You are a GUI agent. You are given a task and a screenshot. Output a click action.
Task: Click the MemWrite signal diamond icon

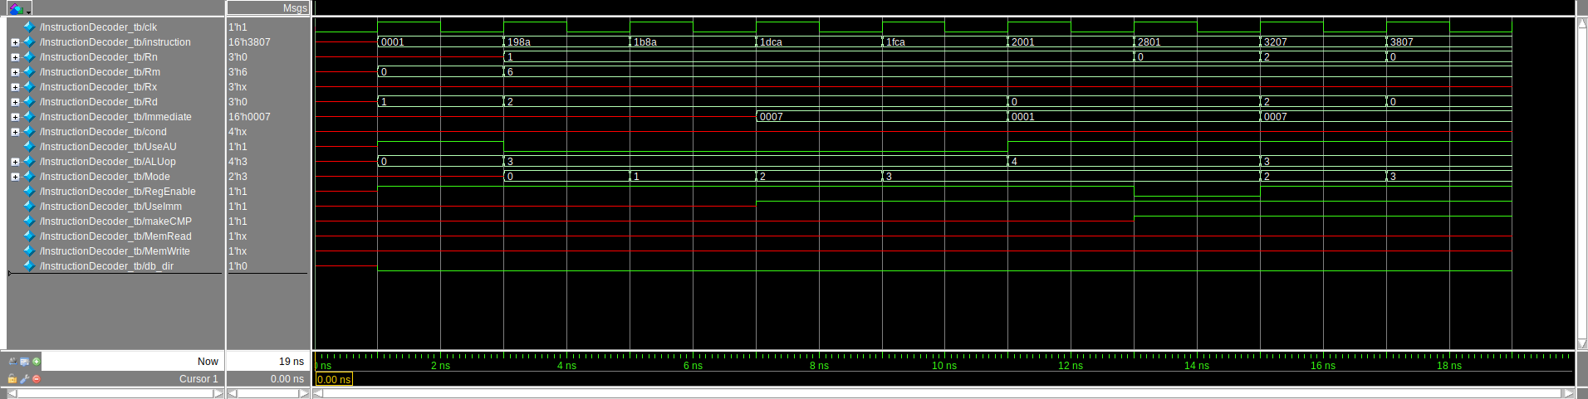tap(29, 251)
